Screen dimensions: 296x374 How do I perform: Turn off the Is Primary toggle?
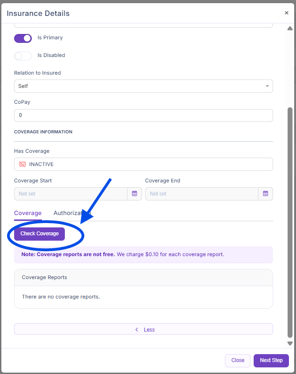23,38
